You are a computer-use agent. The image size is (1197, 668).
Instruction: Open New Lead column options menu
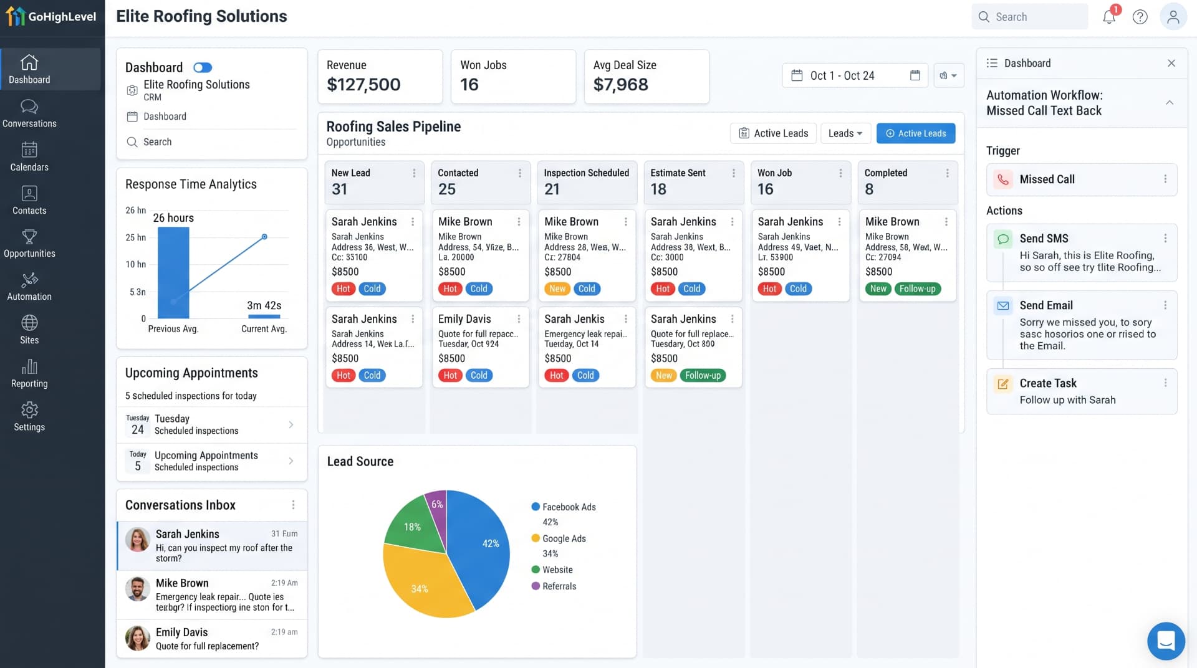[x=414, y=173]
